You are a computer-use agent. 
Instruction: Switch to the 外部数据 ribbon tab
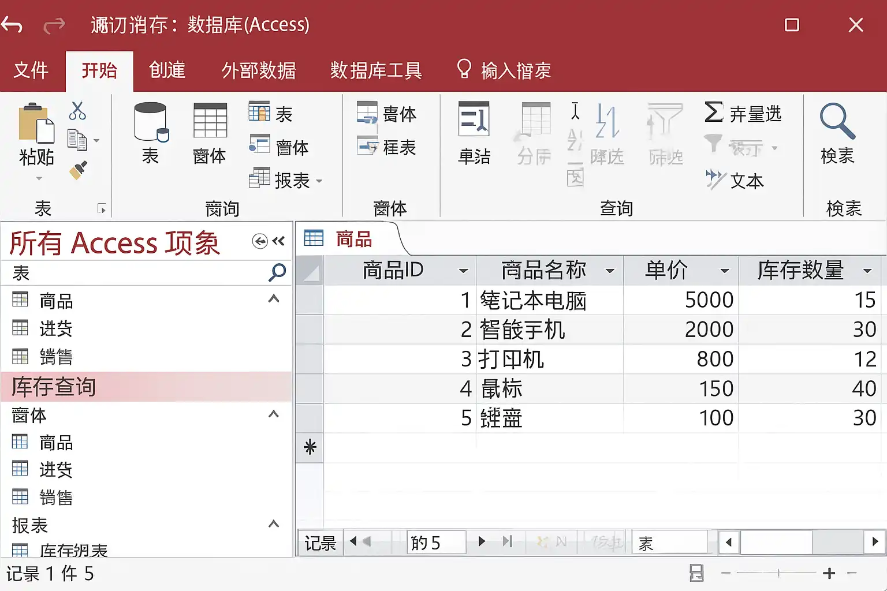pos(258,71)
